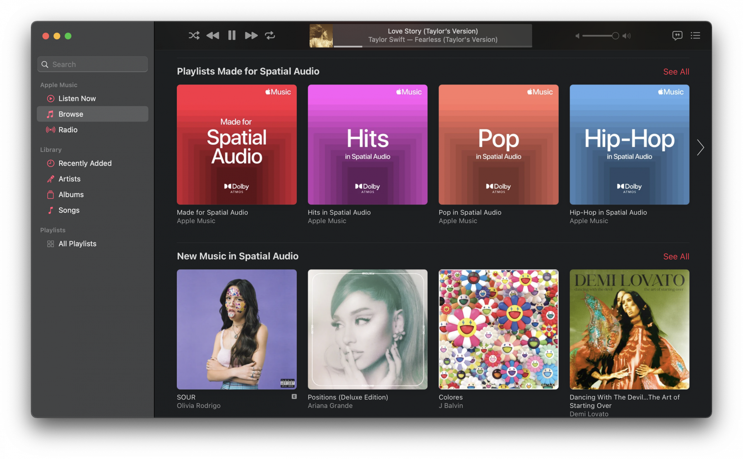Open Listen Now in the sidebar
Image resolution: width=743 pixels, height=459 pixels.
pos(77,98)
